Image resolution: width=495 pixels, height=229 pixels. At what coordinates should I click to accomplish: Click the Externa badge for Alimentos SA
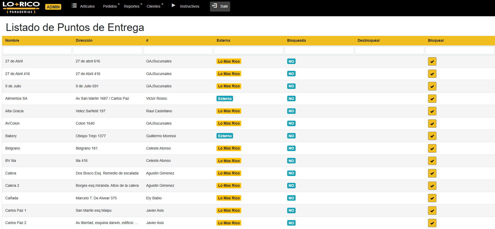pyautogui.click(x=225, y=99)
